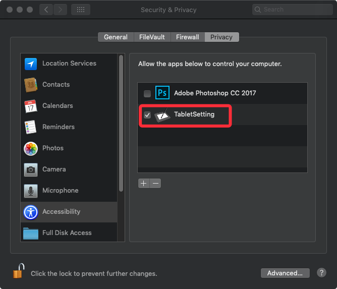The image size is (337, 289).
Task: Select the Microphone label in list
Action: 61,190
